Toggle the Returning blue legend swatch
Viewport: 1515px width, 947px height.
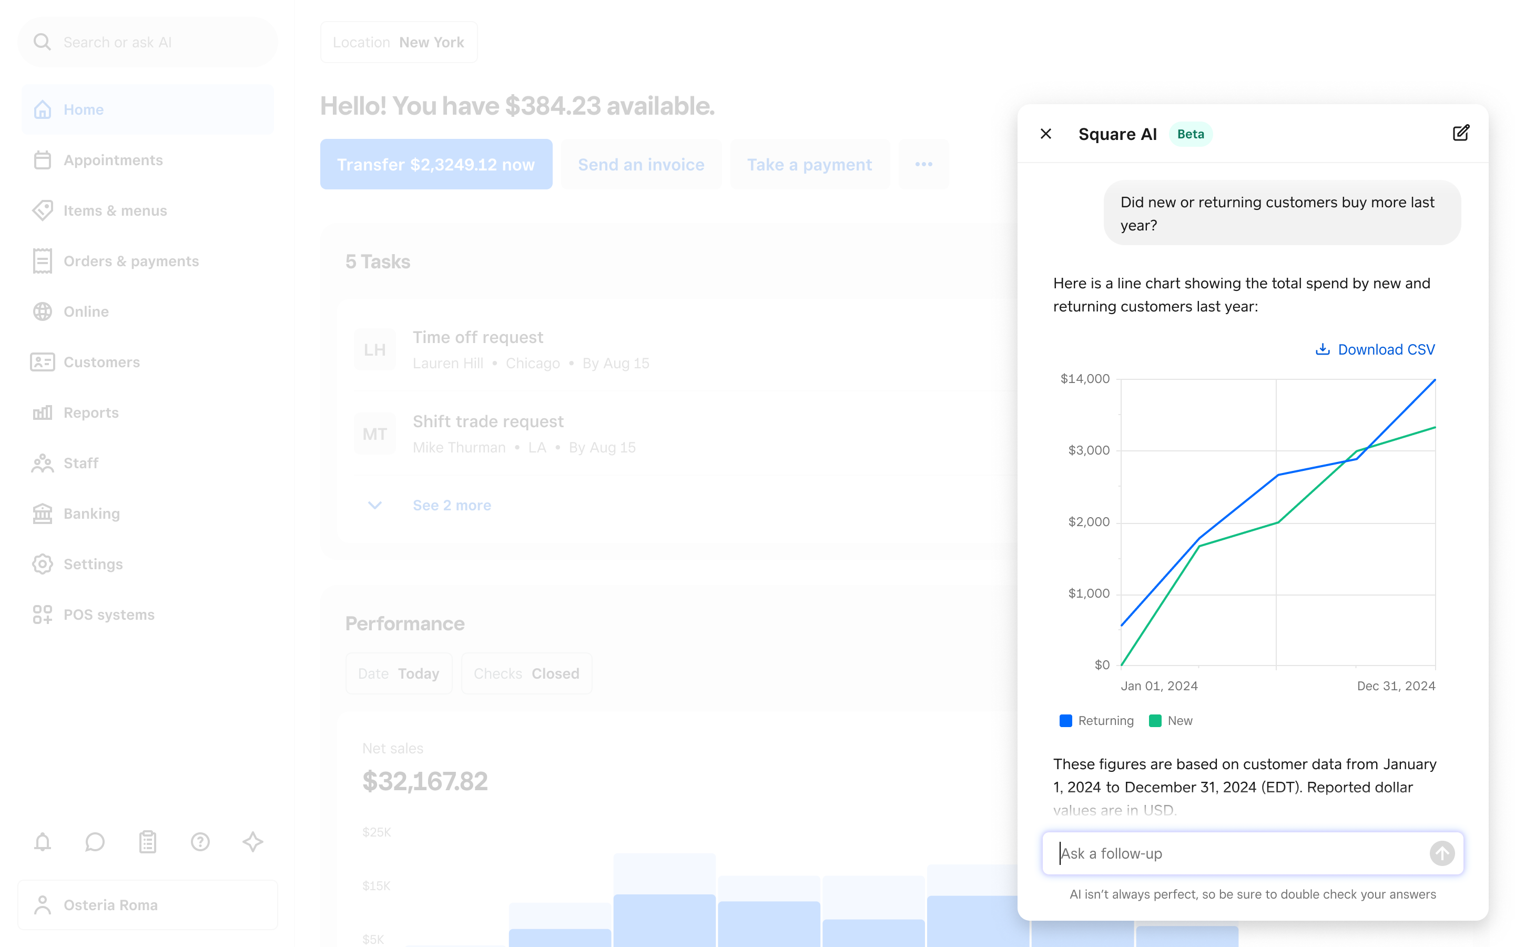click(1065, 720)
